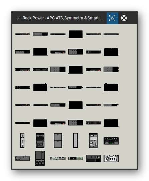This screenshot has height=181, width=149.
Task: Select the dark tower UPS with vent grille
Action: [x=40, y=141]
